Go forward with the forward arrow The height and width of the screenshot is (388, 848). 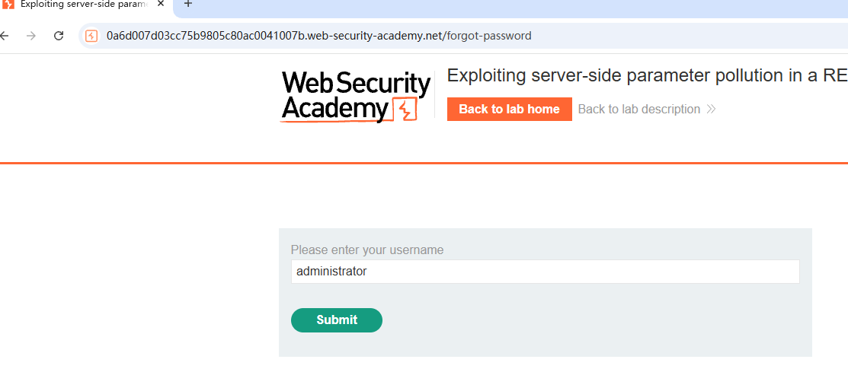click(31, 37)
